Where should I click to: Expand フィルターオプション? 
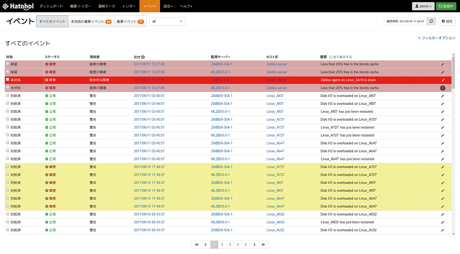(436, 38)
